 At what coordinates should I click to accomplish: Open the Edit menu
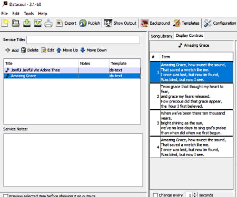point(16,14)
